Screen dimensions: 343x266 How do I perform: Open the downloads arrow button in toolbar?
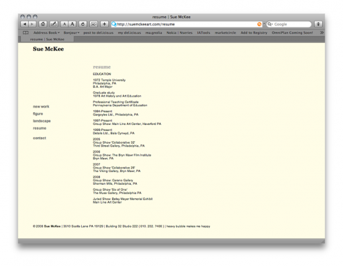pyautogui.click(x=318, y=24)
